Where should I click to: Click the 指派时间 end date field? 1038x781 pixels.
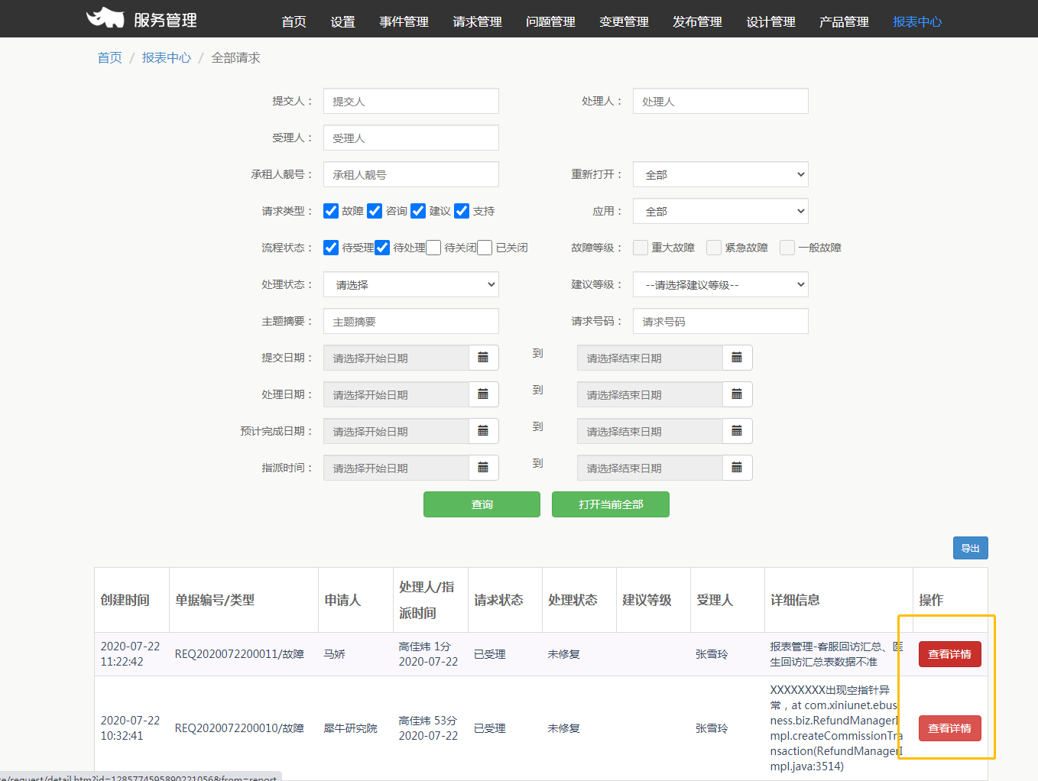click(x=650, y=468)
